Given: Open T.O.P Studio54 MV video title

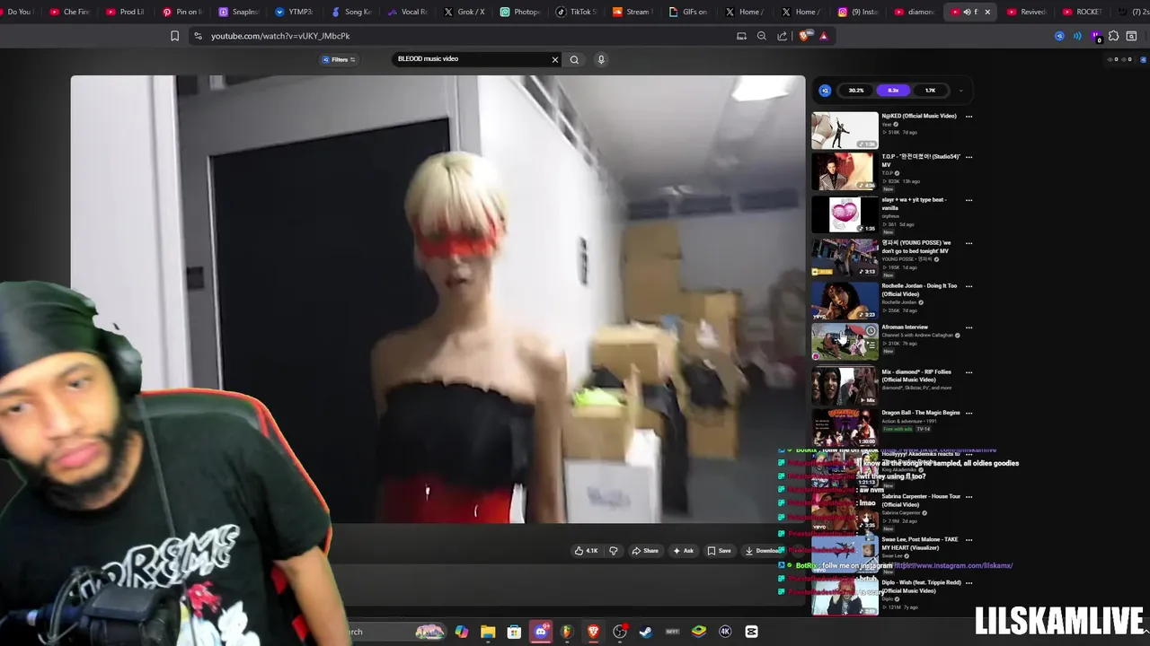Looking at the screenshot, I should point(921,161).
